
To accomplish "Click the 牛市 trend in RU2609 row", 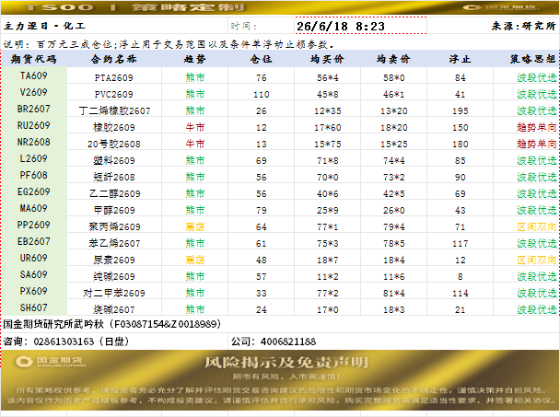I will (195, 127).
